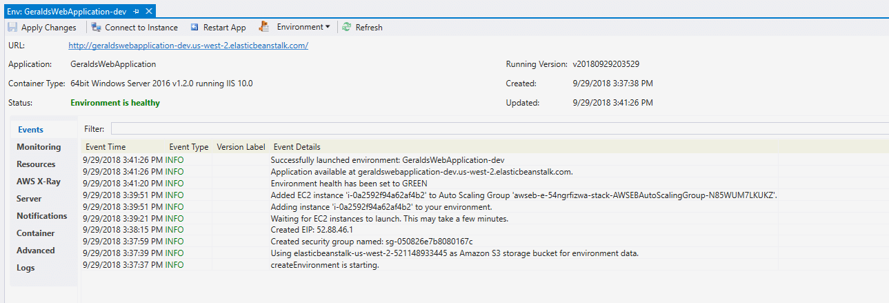This screenshot has height=303, width=889.
Task: Sort by Event Details column header
Action: pos(297,147)
